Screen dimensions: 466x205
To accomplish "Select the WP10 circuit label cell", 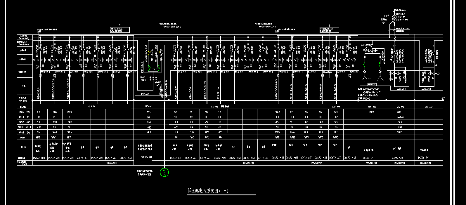I will [292, 137].
